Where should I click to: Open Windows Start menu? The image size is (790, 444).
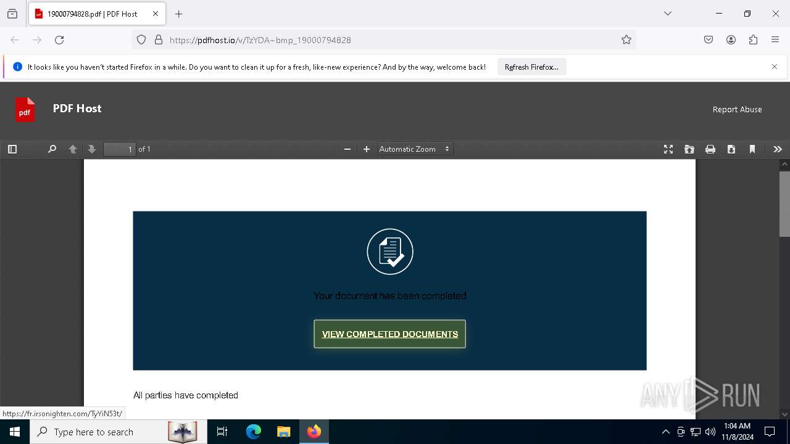tap(15, 432)
